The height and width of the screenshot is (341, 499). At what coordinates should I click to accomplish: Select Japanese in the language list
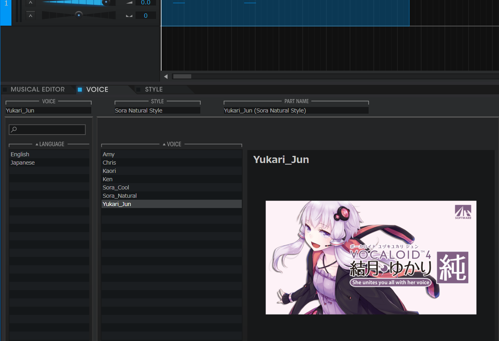(x=49, y=163)
